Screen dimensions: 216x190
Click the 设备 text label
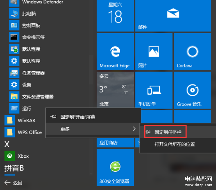(x=27, y=85)
